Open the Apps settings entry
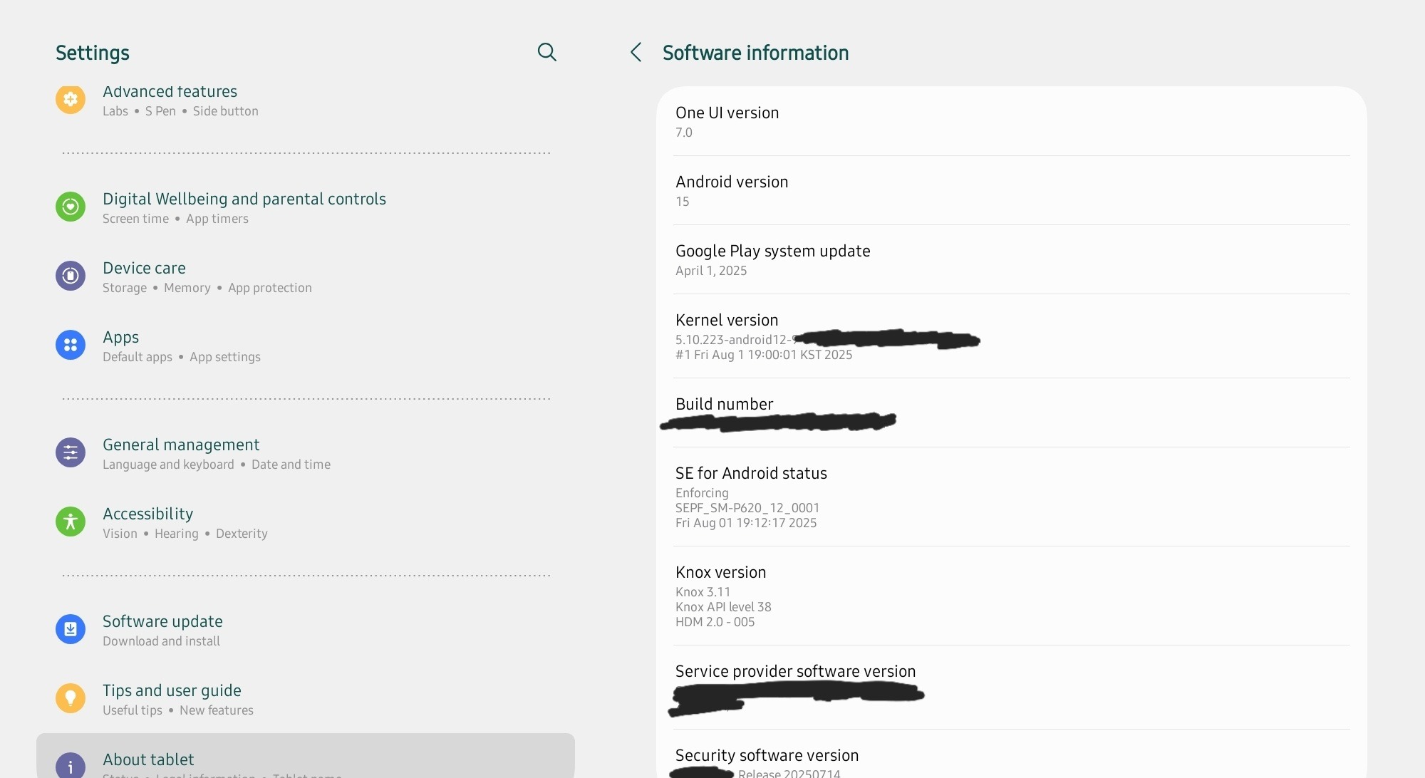Viewport: 1425px width, 778px height. coord(306,346)
